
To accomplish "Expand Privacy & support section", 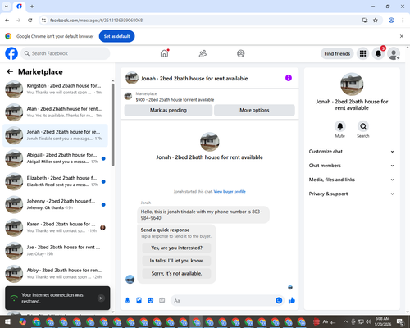I will (x=352, y=194).
